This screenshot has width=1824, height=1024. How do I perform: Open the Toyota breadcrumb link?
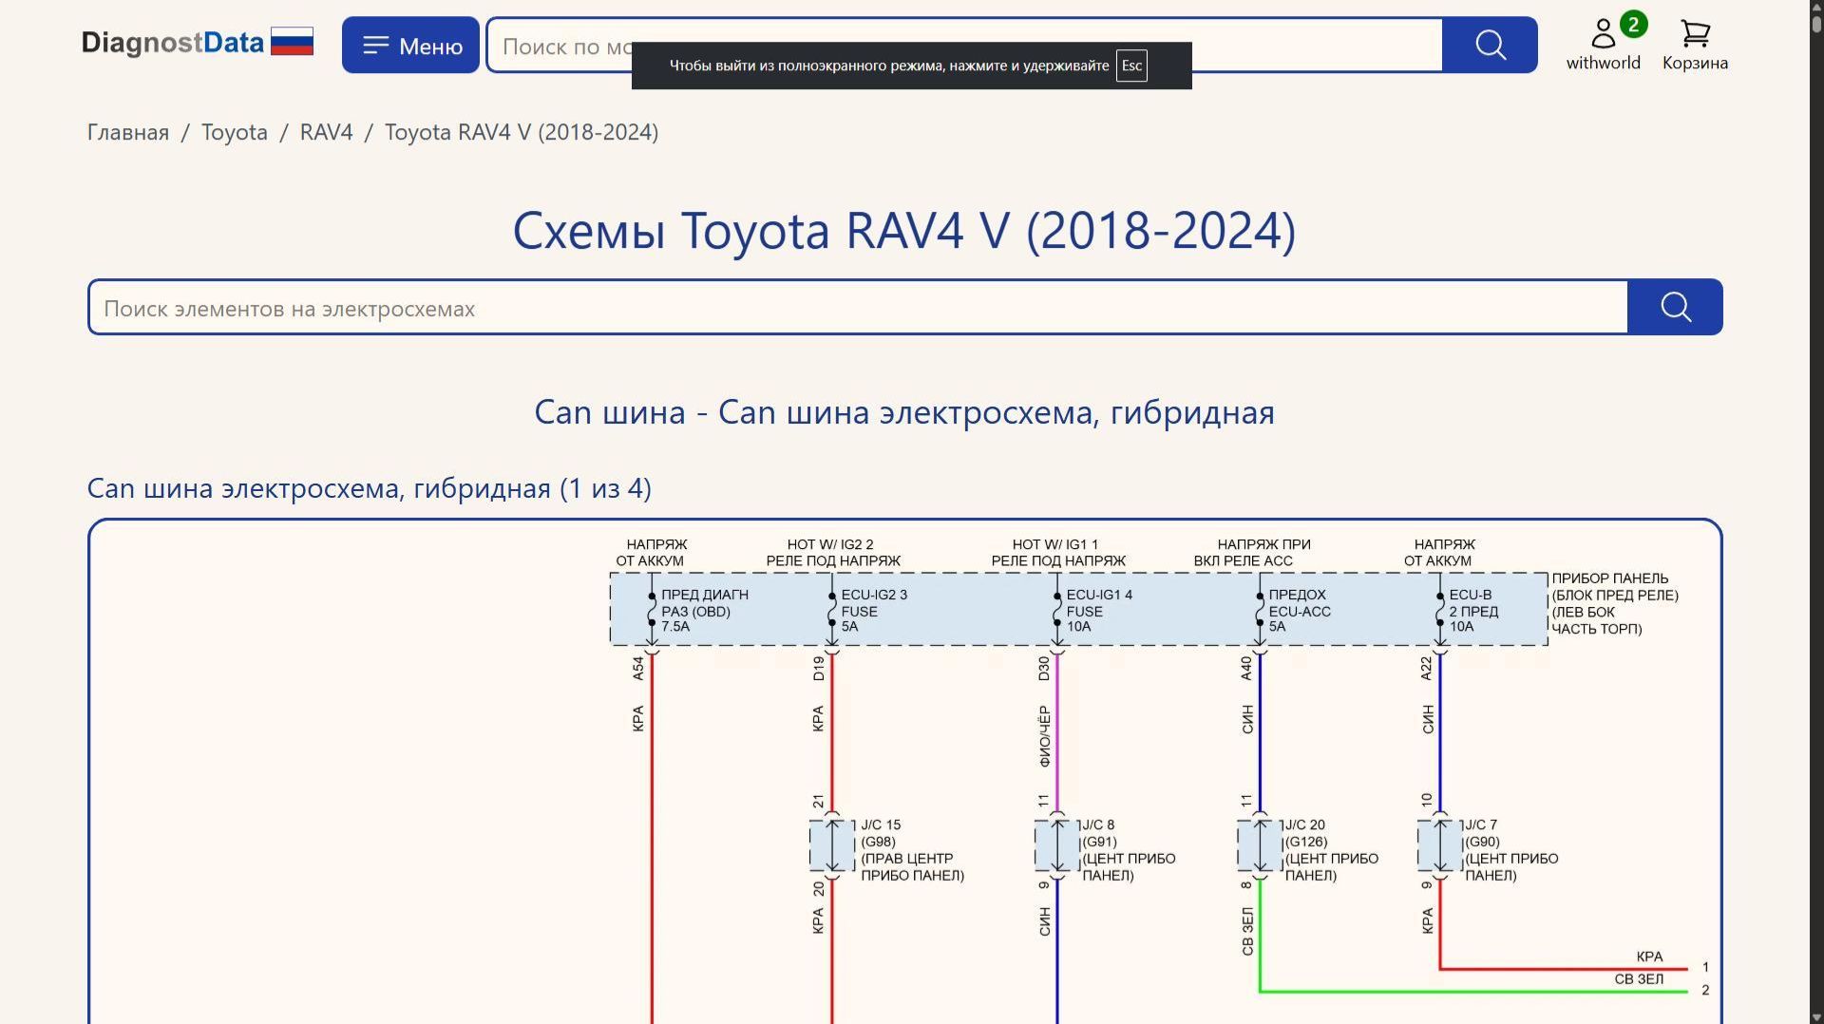pyautogui.click(x=234, y=132)
